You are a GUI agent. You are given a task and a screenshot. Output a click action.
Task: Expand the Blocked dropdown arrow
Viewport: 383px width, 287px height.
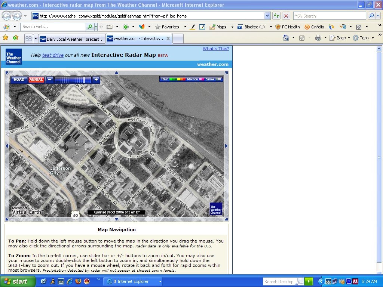pos(271,27)
